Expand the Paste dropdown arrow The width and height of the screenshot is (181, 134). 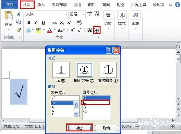(x=8, y=30)
